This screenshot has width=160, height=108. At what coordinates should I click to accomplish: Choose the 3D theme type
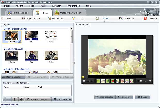pyautogui.click(x=82, y=18)
